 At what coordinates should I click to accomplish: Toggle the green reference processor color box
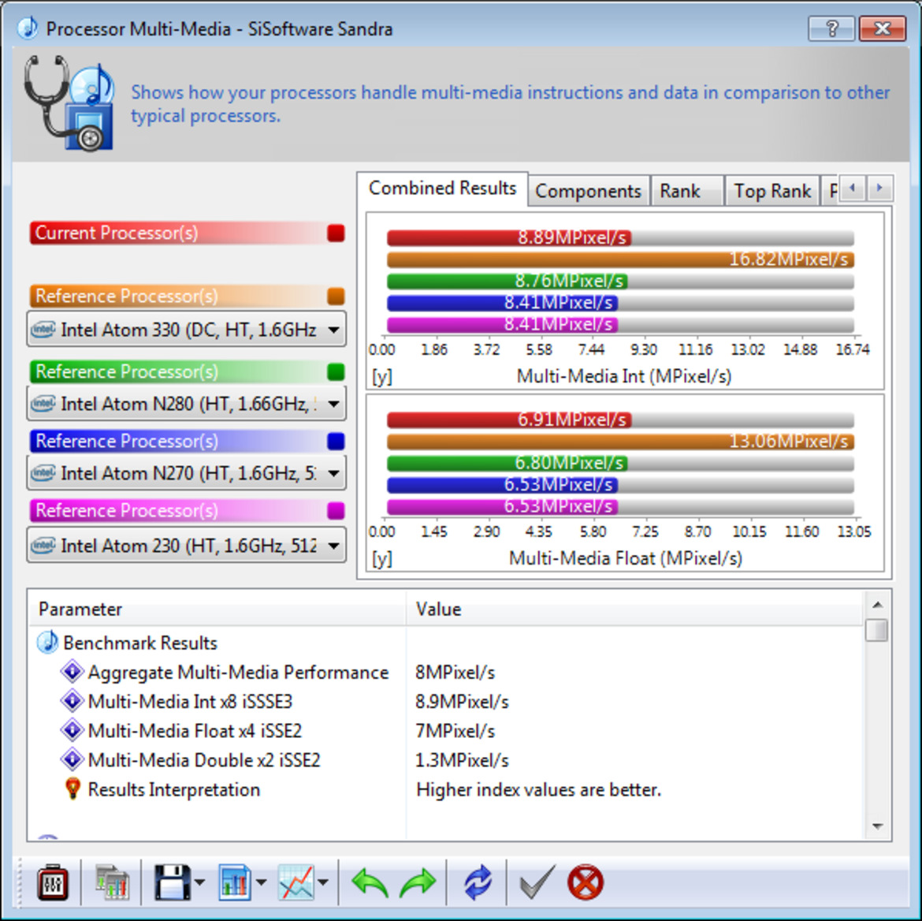(x=336, y=372)
